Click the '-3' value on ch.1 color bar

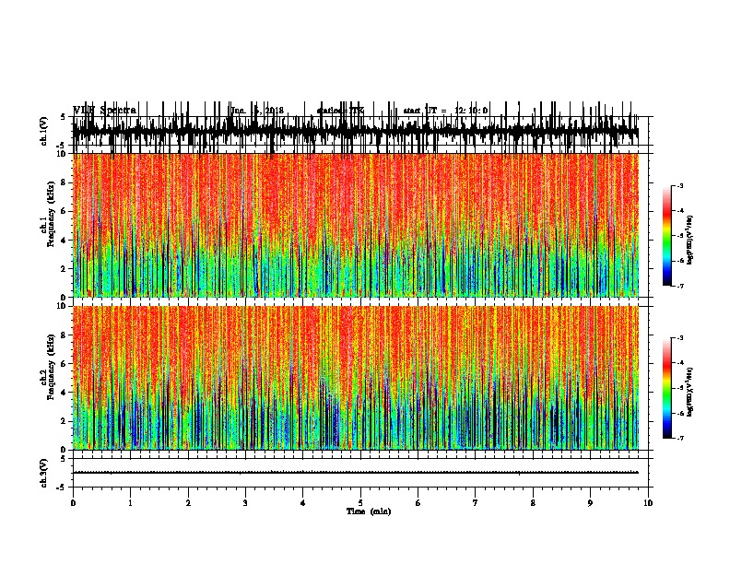pyautogui.click(x=679, y=186)
